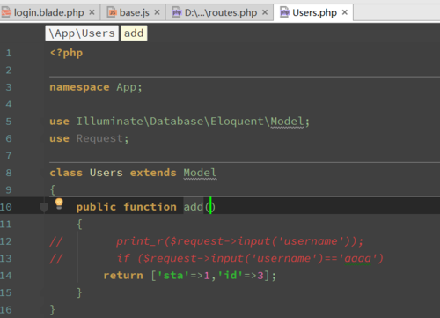The height and width of the screenshot is (318, 440).
Task: Click the <?php opening tag
Action: 66,53
